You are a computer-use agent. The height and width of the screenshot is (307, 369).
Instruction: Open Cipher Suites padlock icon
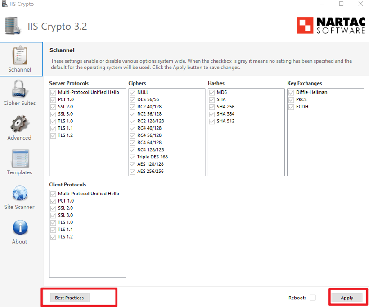(x=19, y=89)
